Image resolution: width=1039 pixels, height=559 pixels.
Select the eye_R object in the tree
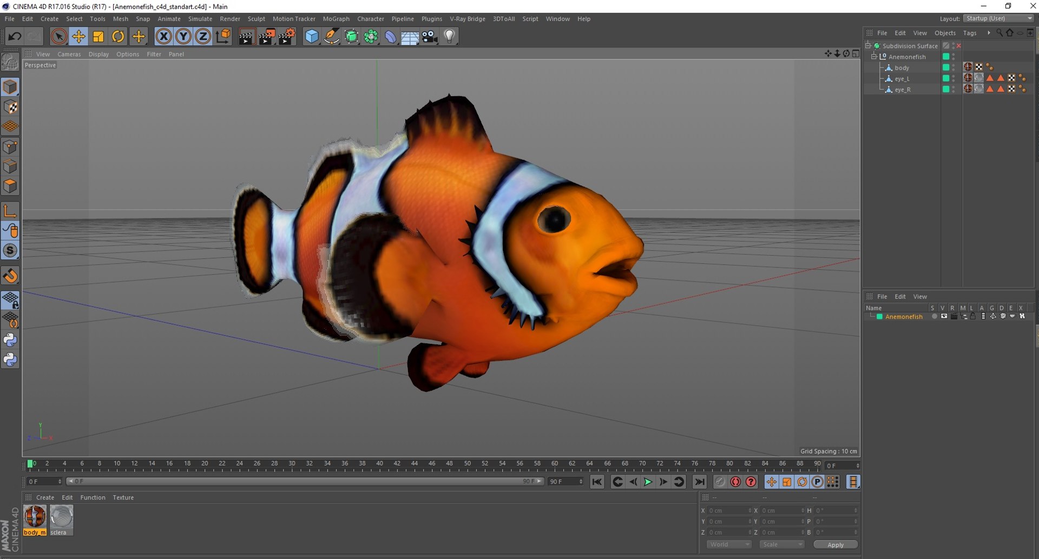tap(902, 90)
